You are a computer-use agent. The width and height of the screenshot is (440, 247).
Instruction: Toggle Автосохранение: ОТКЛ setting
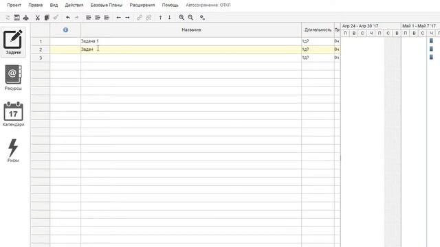tap(208, 5)
